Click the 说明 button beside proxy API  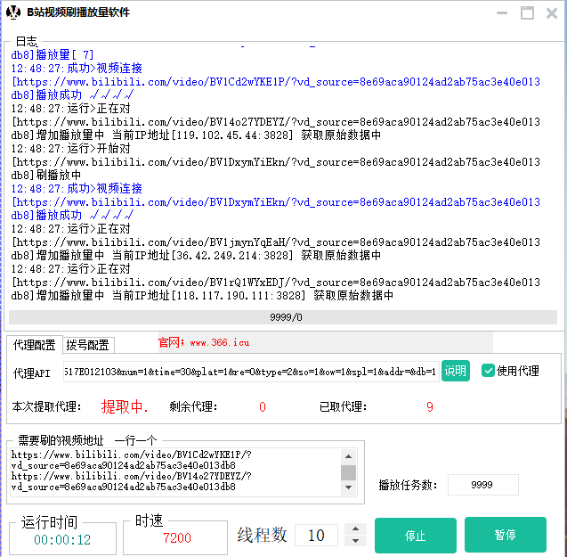point(455,371)
